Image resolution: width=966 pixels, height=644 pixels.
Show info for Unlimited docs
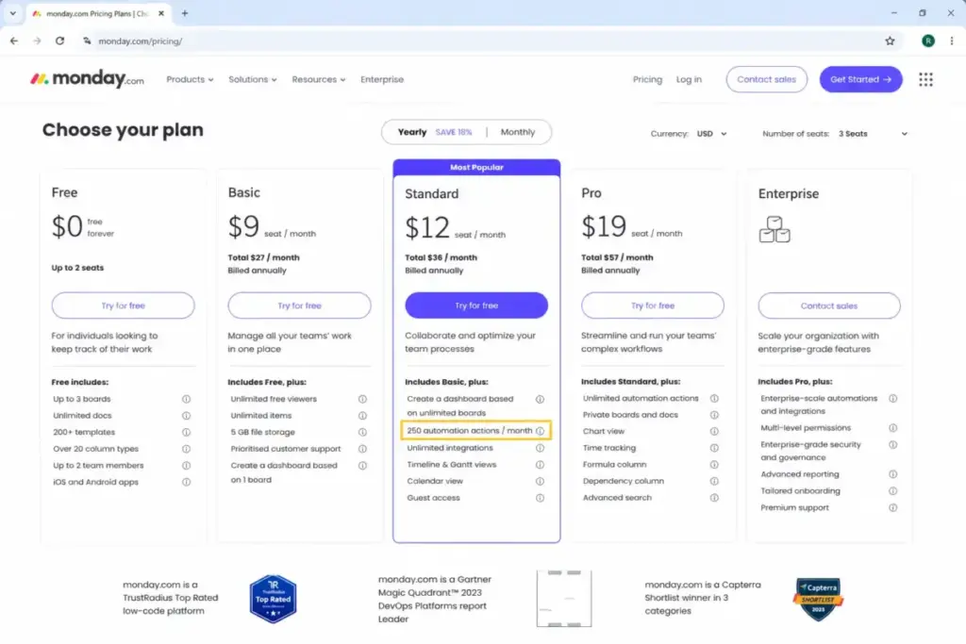click(186, 416)
